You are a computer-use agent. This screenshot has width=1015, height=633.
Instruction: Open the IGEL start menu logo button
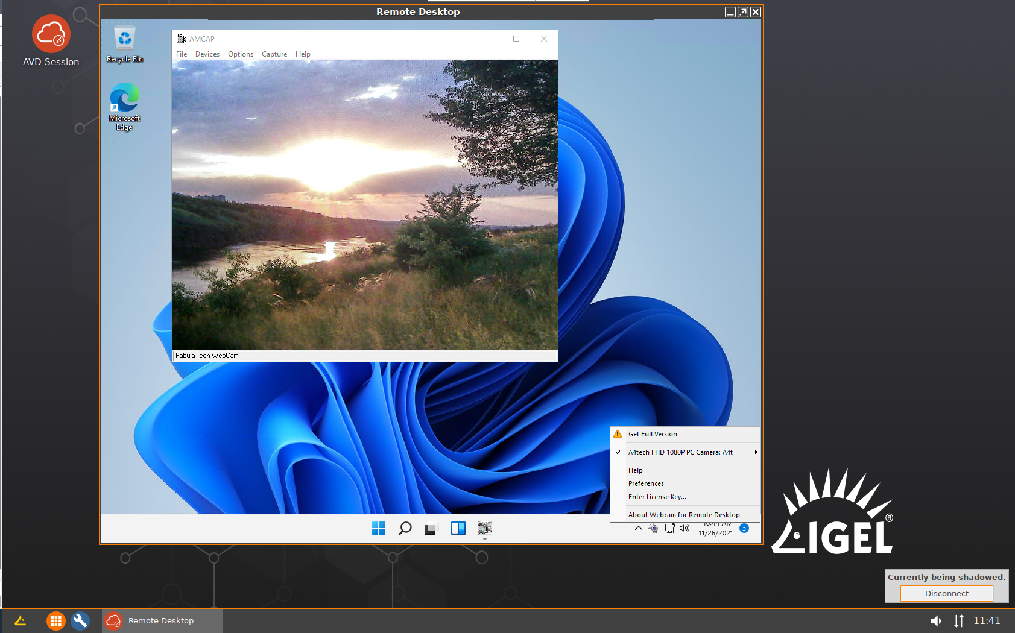[20, 620]
